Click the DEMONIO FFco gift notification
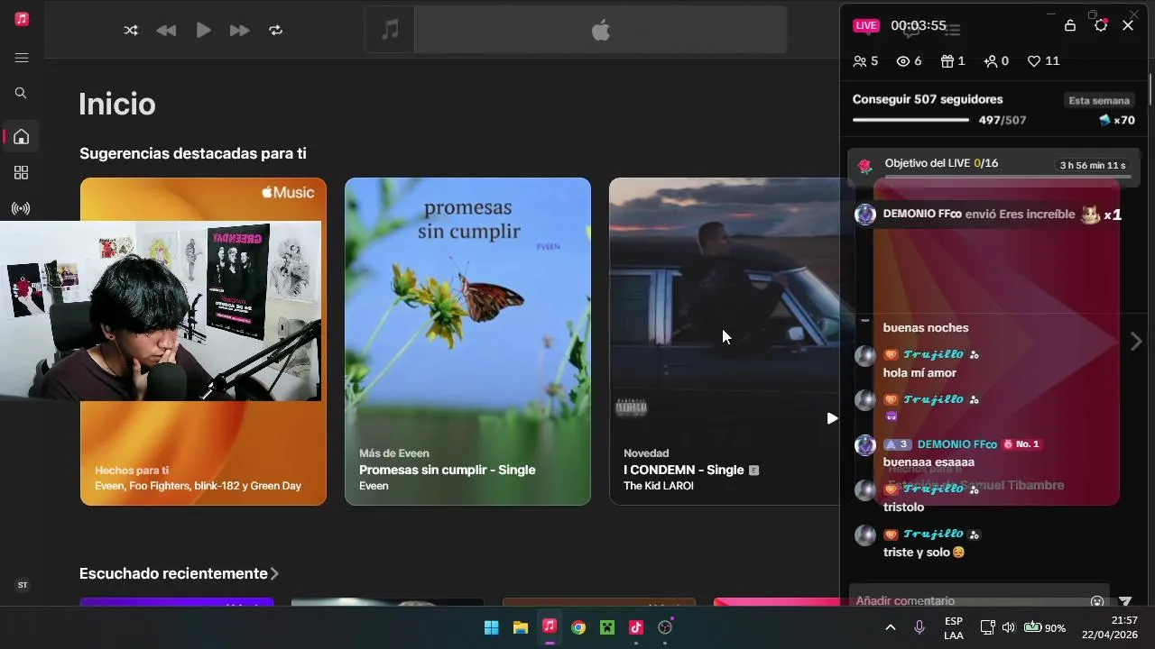 click(x=988, y=215)
